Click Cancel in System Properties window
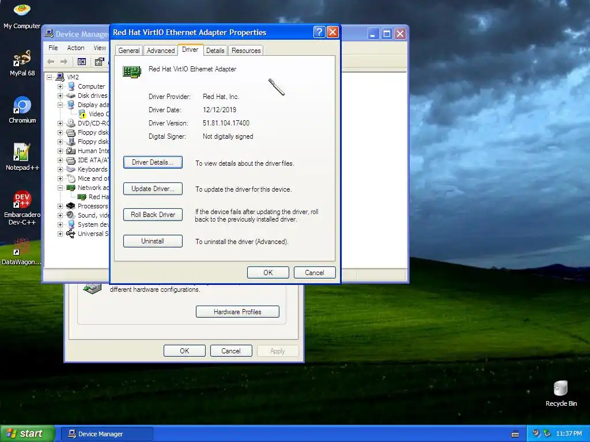Image resolution: width=590 pixels, height=442 pixels. (231, 350)
